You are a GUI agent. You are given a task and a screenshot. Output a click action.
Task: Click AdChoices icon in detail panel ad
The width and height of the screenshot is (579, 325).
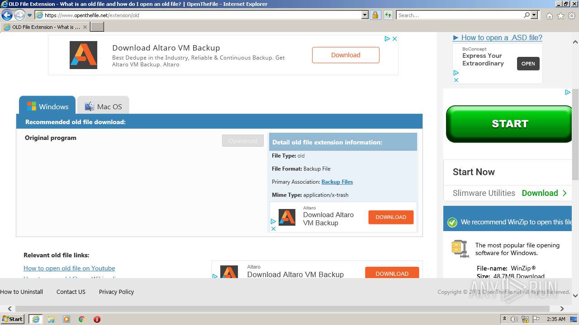(273, 222)
